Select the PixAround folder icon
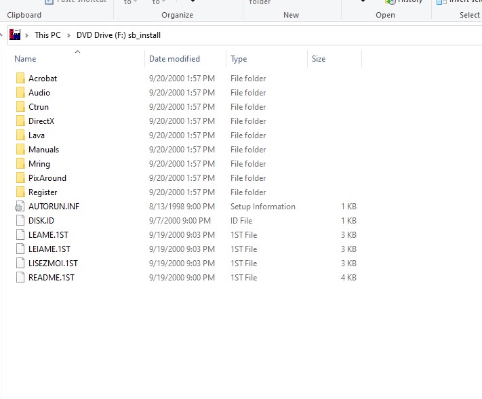This screenshot has height=399, width=482. click(20, 178)
